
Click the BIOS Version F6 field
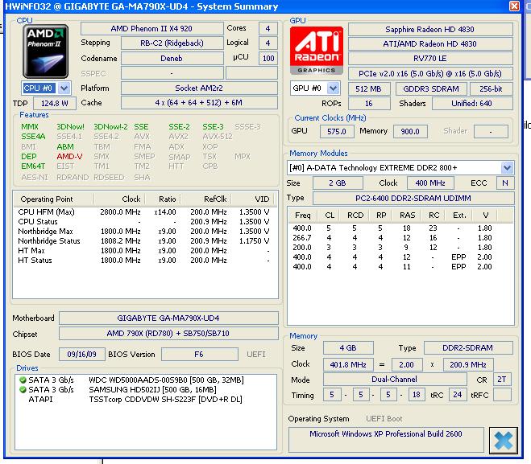[x=200, y=354]
